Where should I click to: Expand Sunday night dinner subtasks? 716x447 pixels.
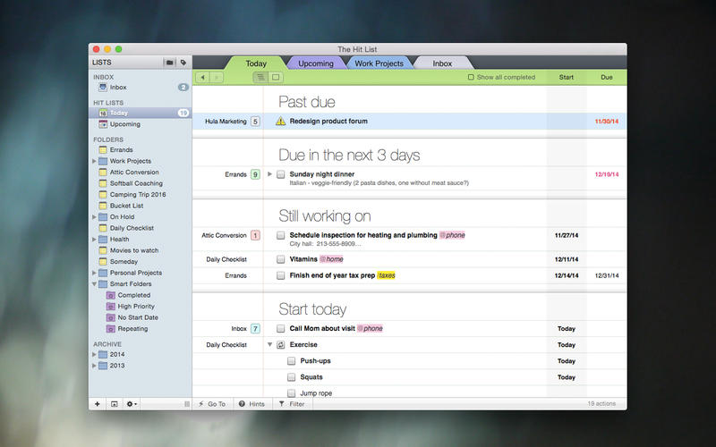click(270, 173)
